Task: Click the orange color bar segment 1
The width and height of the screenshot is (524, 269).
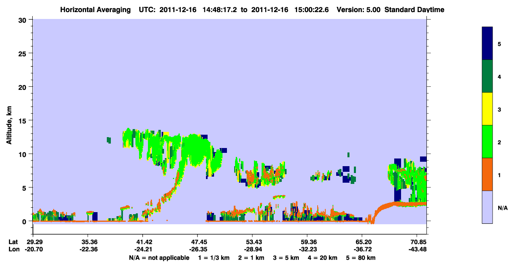Action: point(487,174)
